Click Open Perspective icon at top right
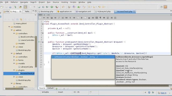 point(162,7)
